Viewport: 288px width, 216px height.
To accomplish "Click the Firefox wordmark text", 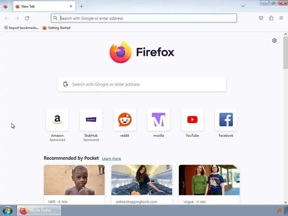I will point(155,52).
